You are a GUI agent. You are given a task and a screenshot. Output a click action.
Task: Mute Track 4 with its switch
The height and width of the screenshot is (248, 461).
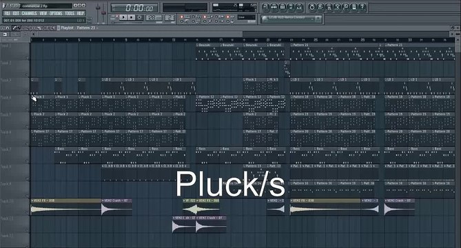27,110
